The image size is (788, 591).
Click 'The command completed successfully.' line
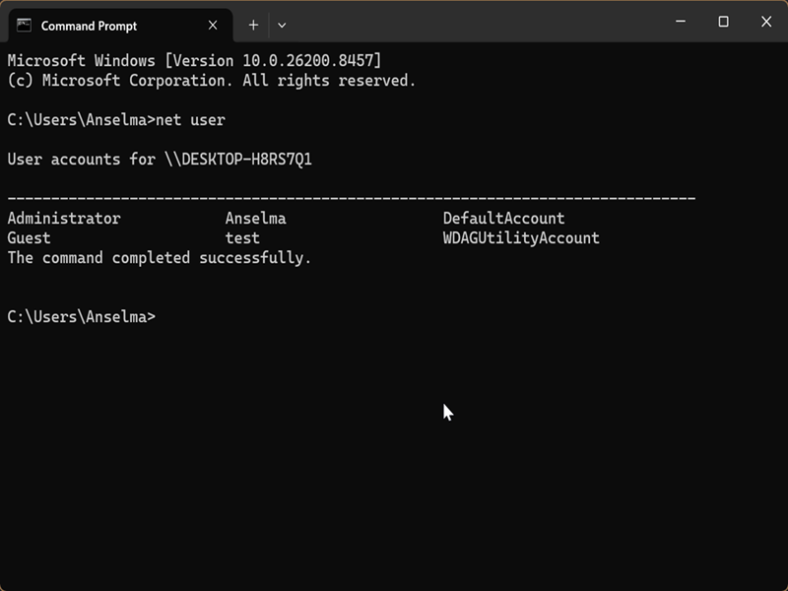[160, 258]
